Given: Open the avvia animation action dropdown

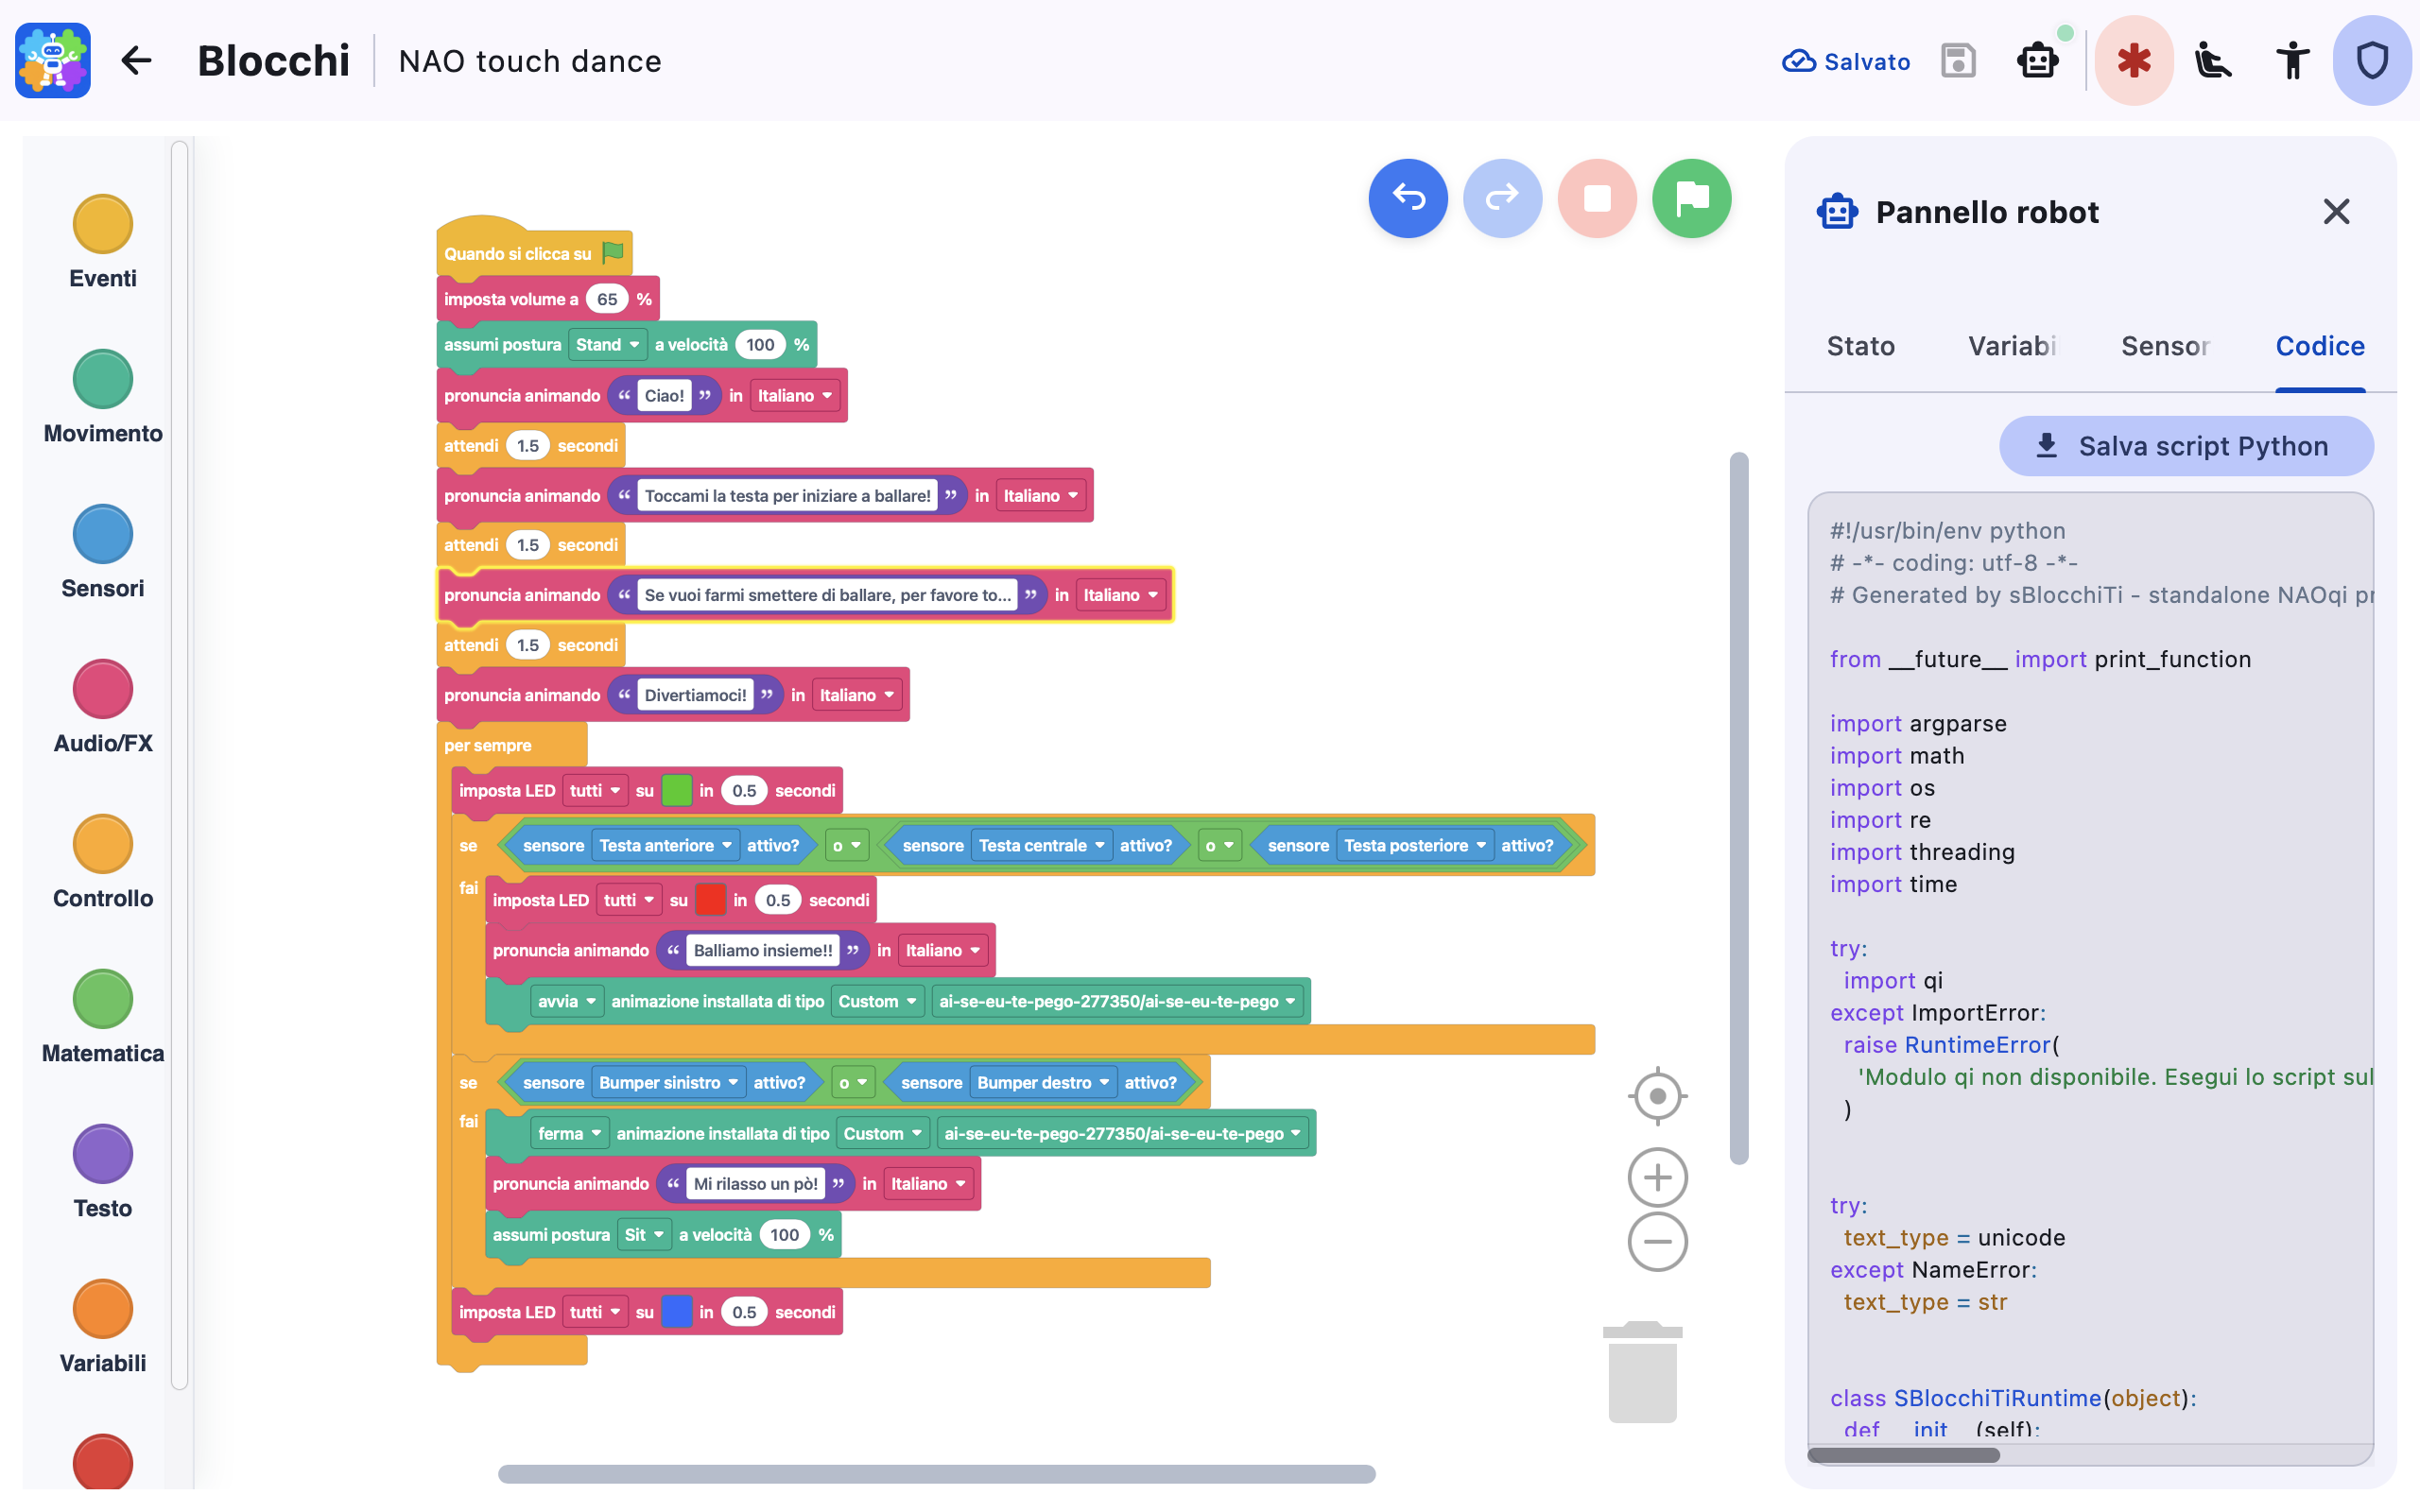Looking at the screenshot, I should tap(566, 1002).
